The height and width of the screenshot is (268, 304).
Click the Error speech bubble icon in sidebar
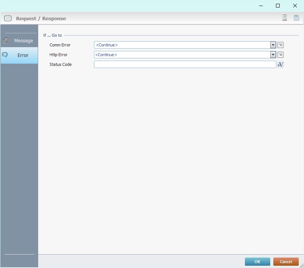(x=5, y=55)
